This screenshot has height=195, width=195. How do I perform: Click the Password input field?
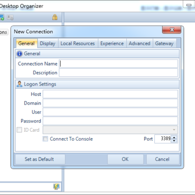click(110, 121)
